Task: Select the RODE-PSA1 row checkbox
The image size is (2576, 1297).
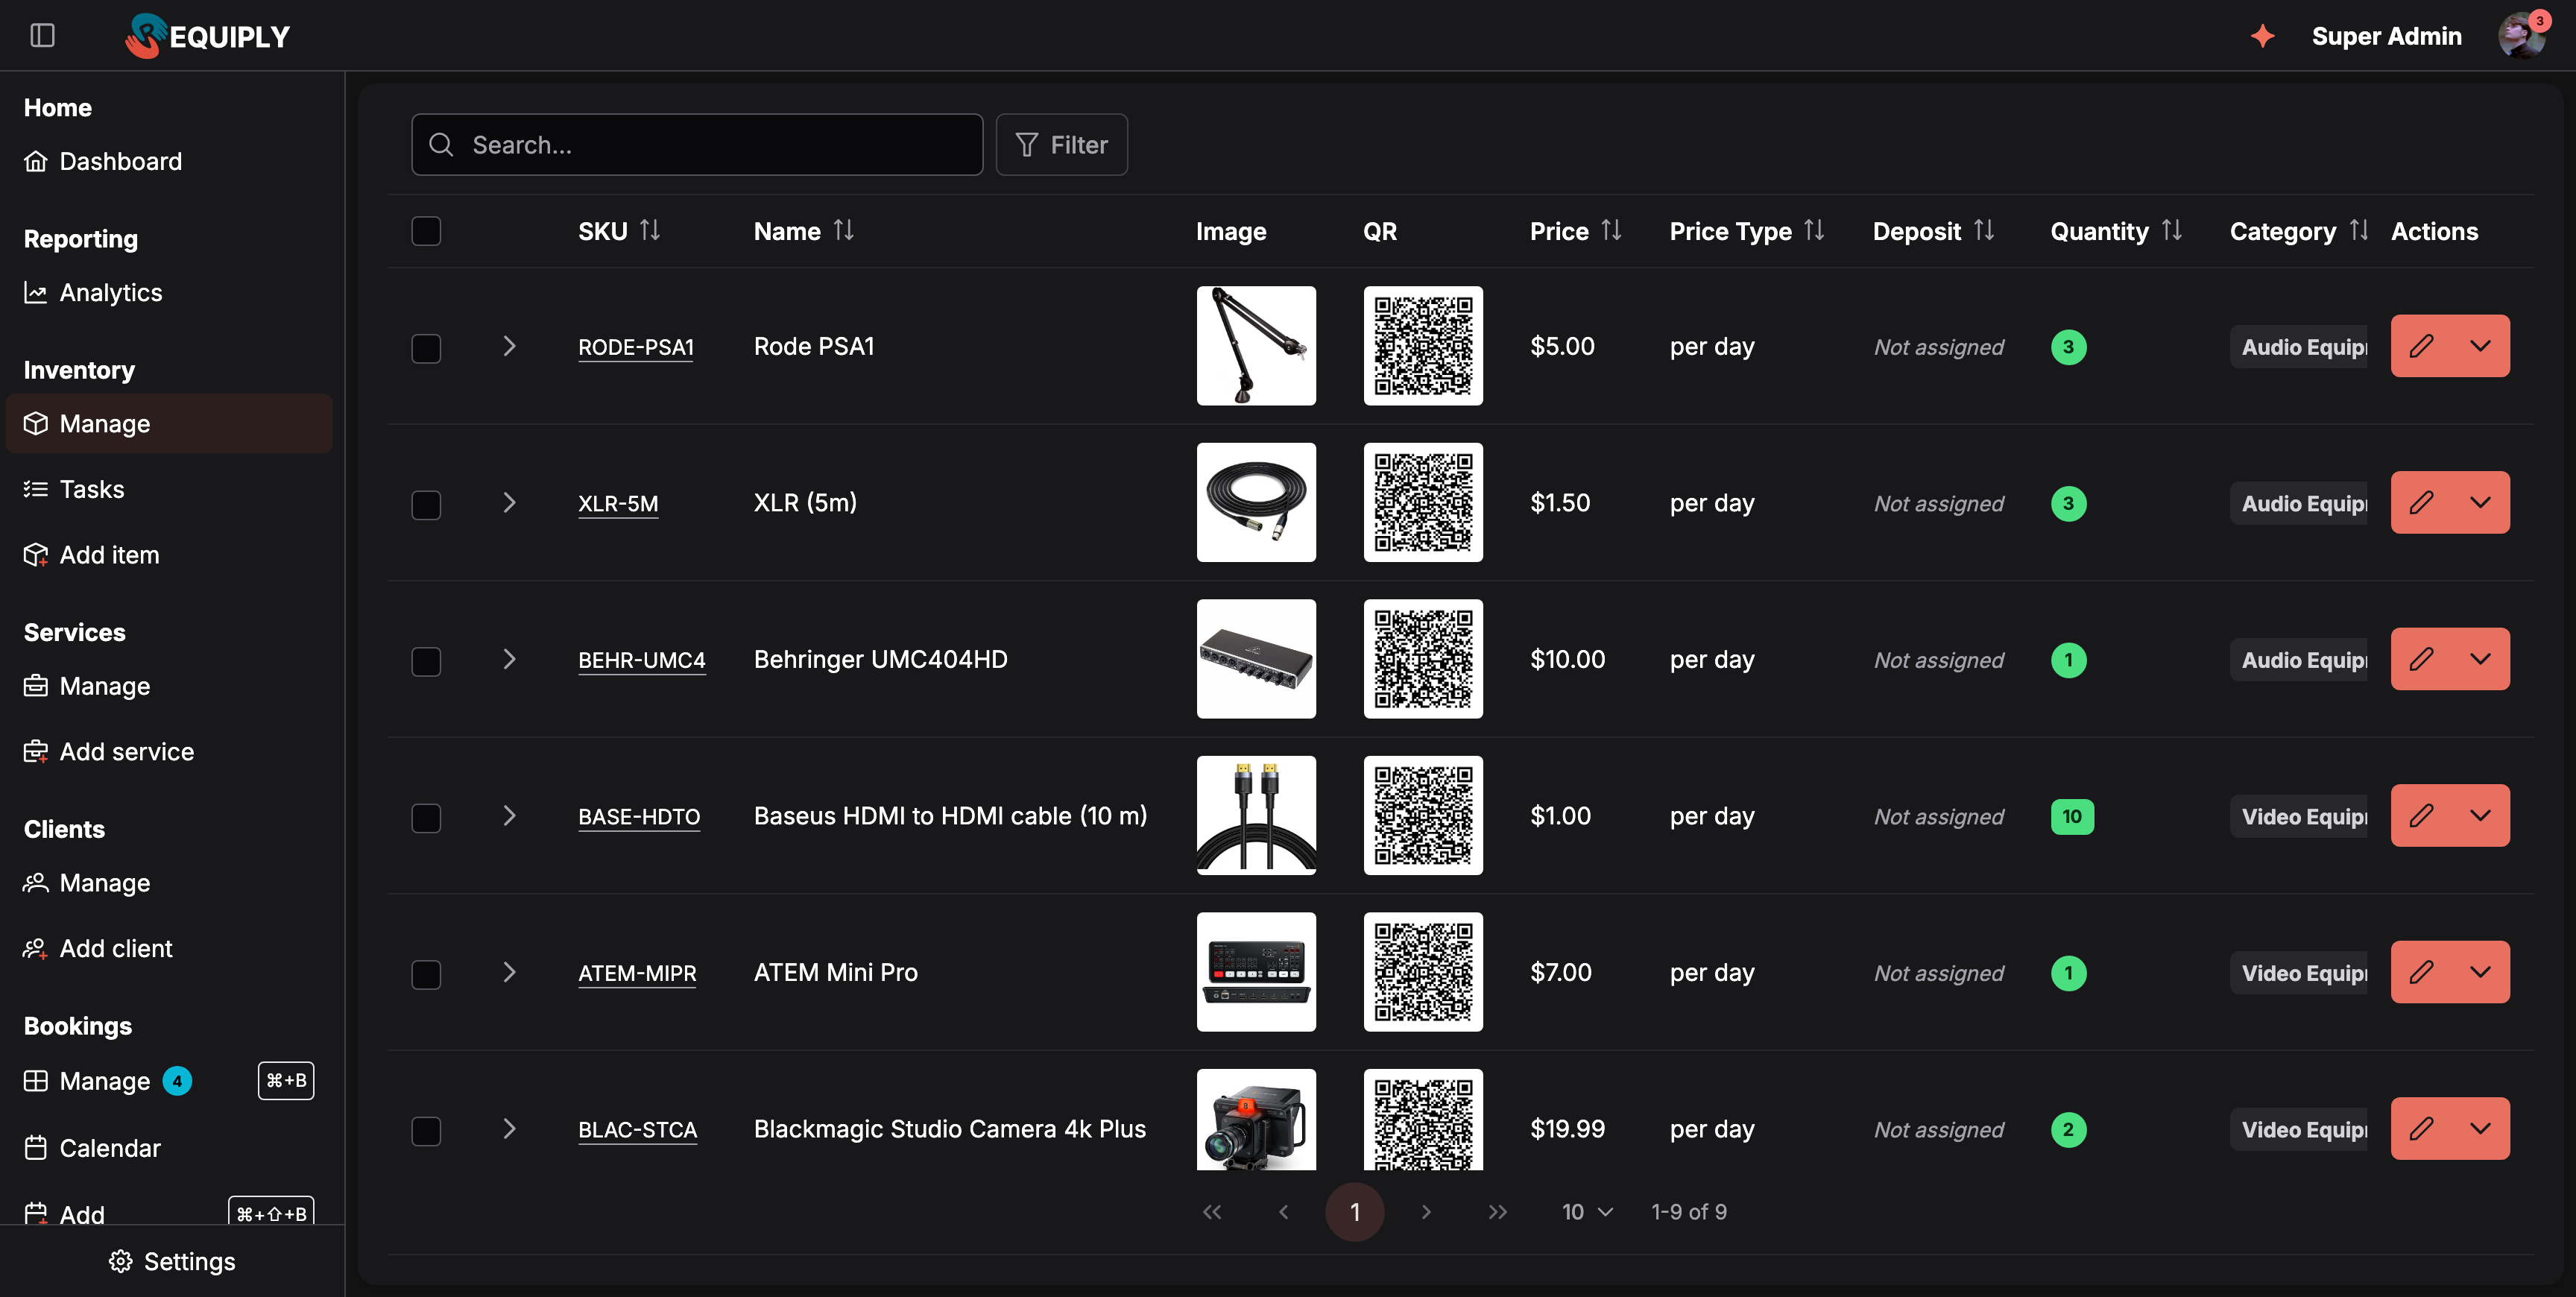Action: click(426, 348)
